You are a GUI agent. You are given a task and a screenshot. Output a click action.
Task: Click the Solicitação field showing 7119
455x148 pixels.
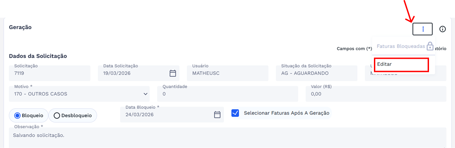point(50,73)
